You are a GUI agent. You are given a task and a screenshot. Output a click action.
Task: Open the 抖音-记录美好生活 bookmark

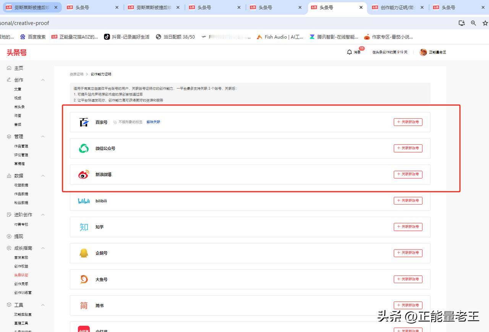pos(127,37)
